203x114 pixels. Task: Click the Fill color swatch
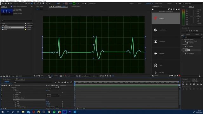coord(66,3)
